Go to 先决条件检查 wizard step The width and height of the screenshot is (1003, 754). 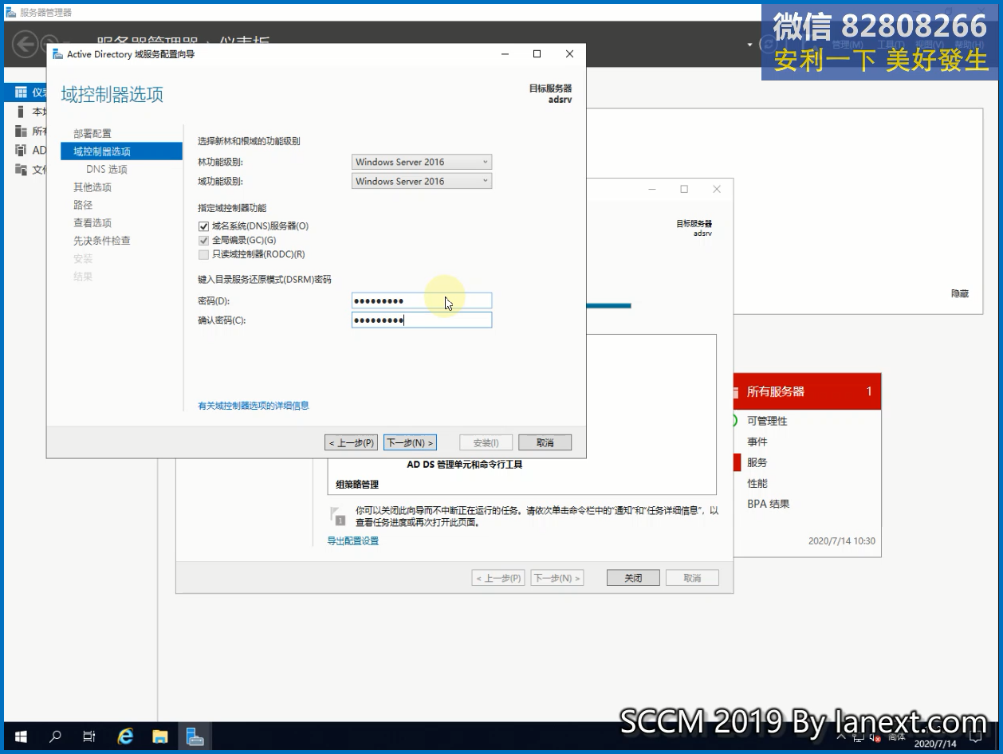(x=102, y=241)
